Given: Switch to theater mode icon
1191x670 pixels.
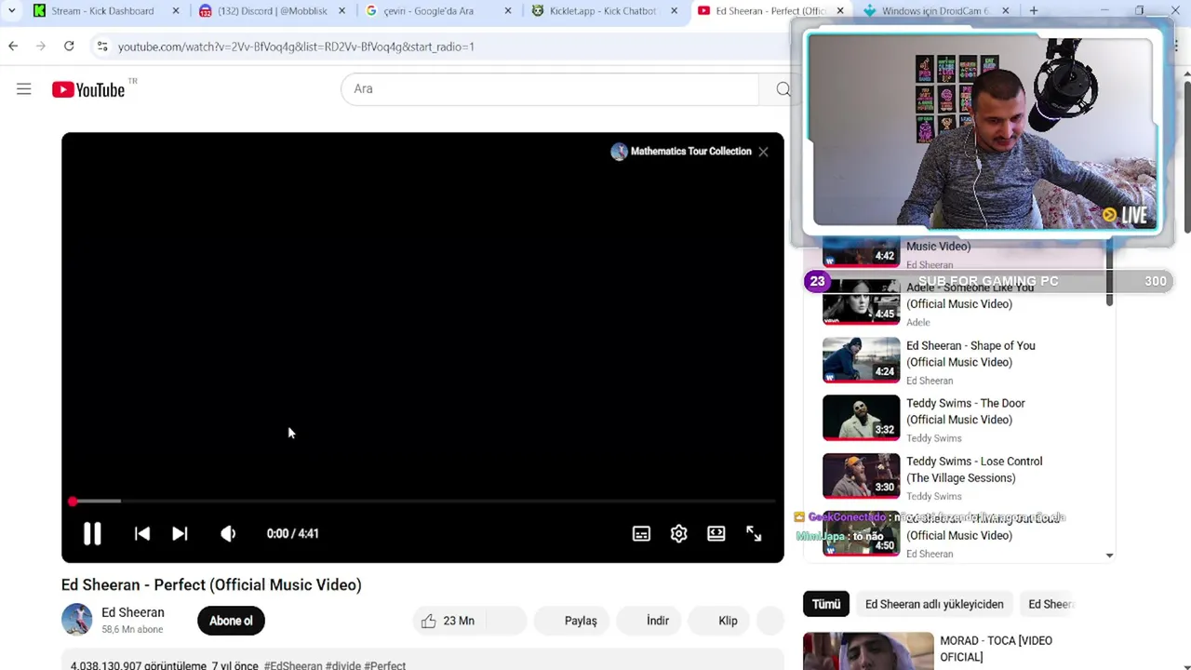Looking at the screenshot, I should click(x=716, y=533).
